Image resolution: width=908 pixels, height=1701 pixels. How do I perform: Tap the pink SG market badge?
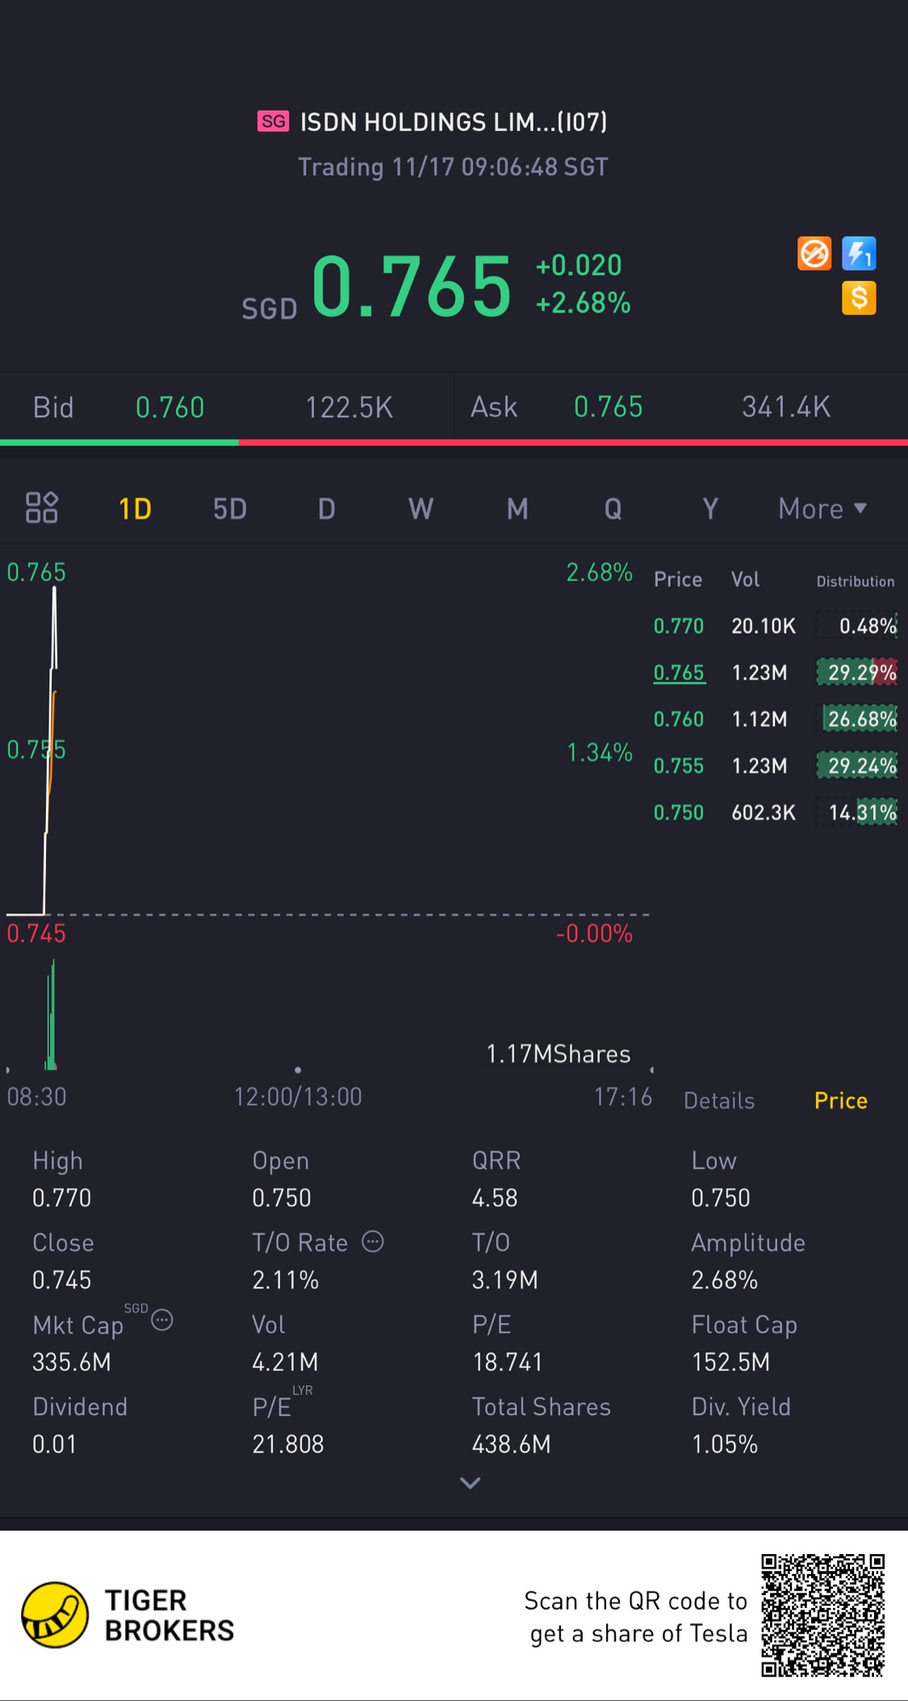(273, 121)
